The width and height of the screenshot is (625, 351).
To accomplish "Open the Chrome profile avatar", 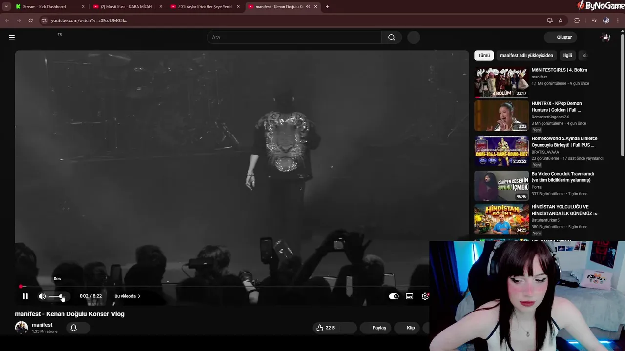I will 606,20.
